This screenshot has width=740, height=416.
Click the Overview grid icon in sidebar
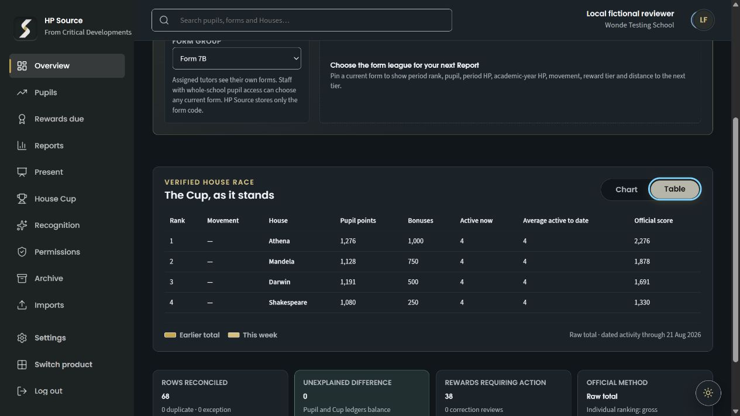22,66
